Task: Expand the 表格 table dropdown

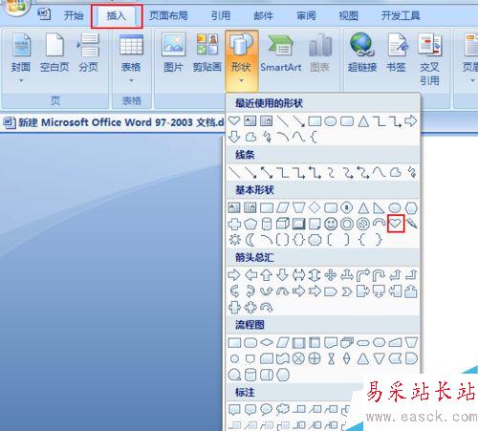Action: coord(131,57)
